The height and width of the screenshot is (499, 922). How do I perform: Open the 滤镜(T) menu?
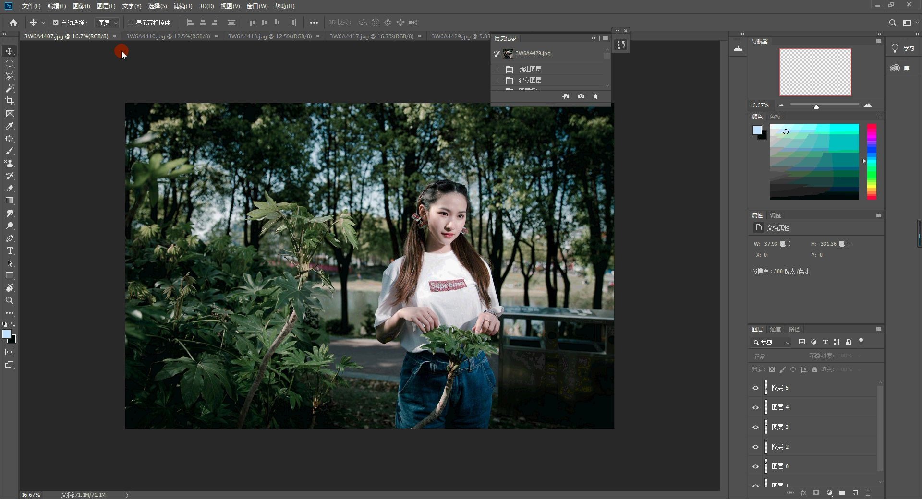[x=183, y=6]
